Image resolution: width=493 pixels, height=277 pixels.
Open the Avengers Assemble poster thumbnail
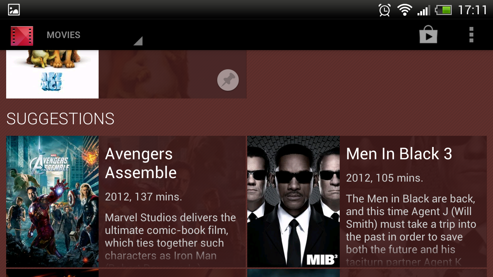(52, 202)
